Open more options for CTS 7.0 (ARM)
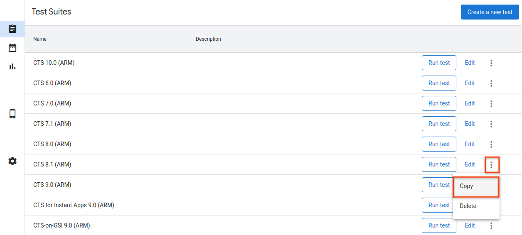Image resolution: width=522 pixels, height=235 pixels. tap(491, 104)
